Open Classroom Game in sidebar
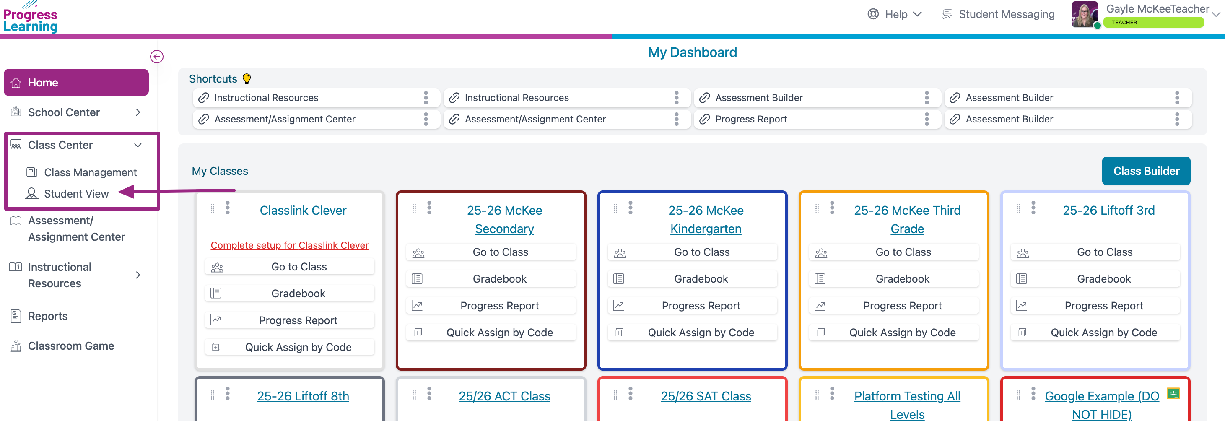Viewport: 1225px width, 421px height. 62,346
